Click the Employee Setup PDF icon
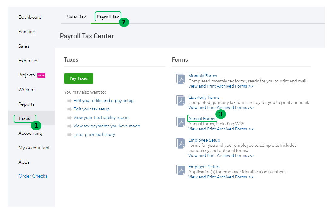The image size is (329, 208). pyautogui.click(x=181, y=143)
